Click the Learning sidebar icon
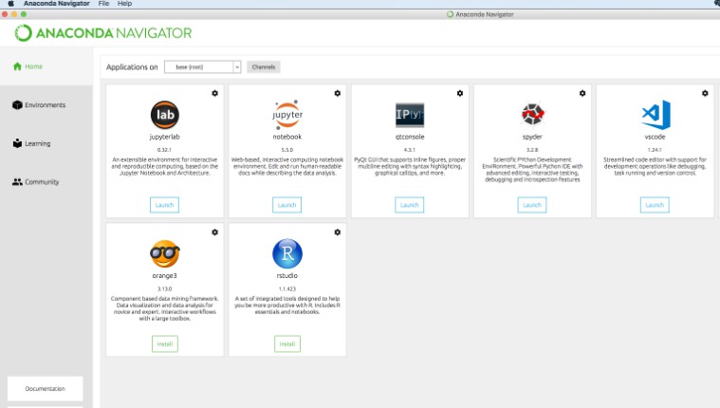 point(17,143)
